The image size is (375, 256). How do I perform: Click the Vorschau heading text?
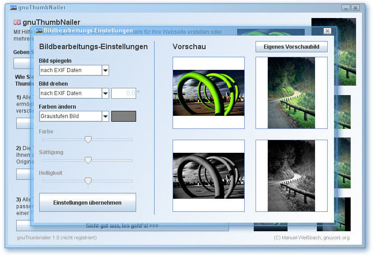pyautogui.click(x=189, y=46)
